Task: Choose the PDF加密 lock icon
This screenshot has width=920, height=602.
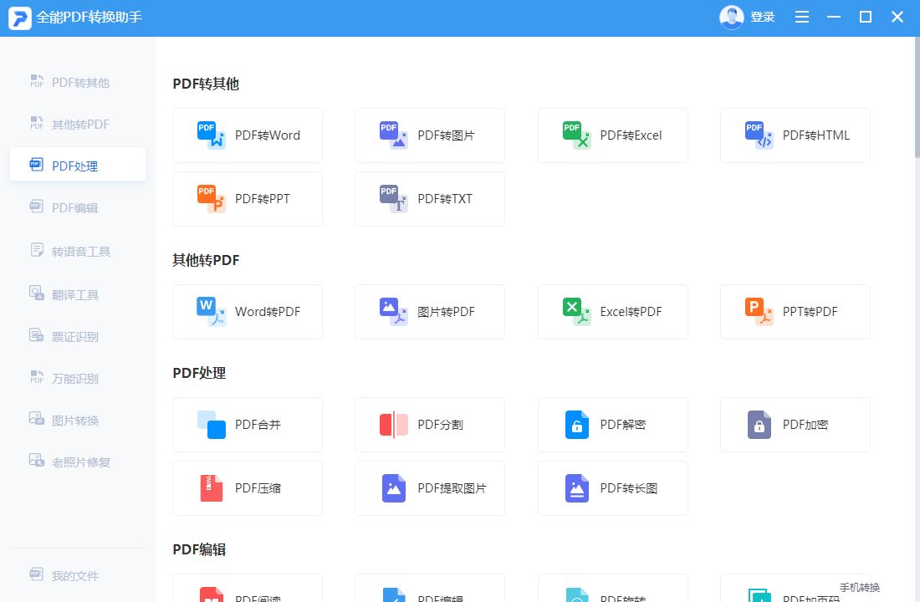Action: click(759, 425)
